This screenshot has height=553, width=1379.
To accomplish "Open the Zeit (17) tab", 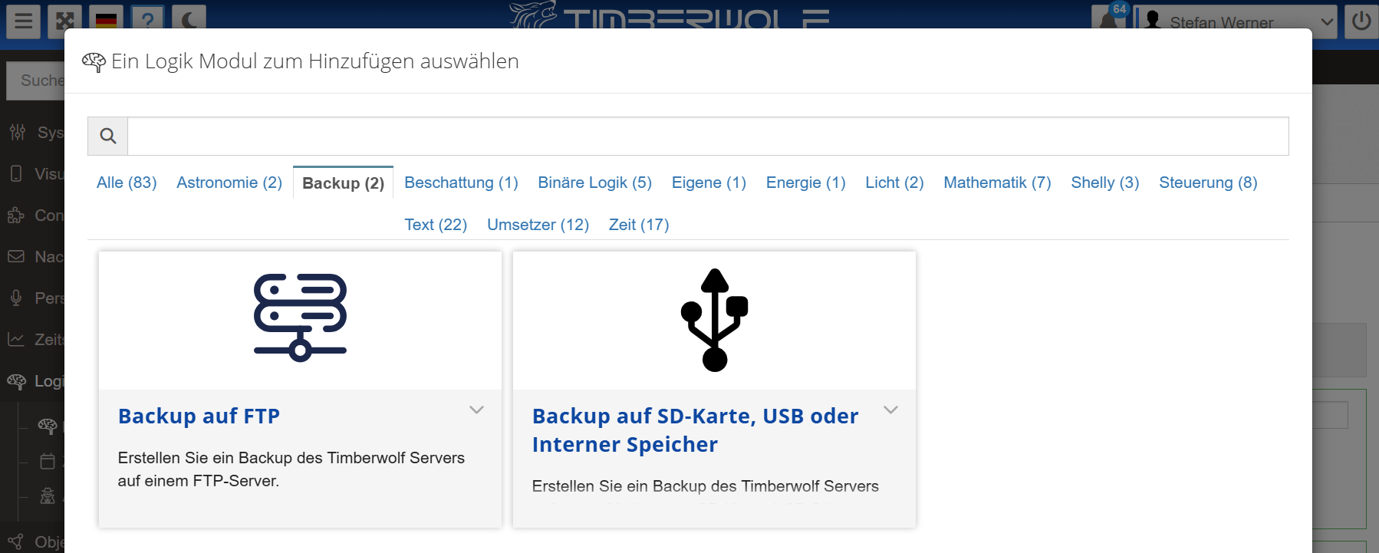I will [639, 225].
